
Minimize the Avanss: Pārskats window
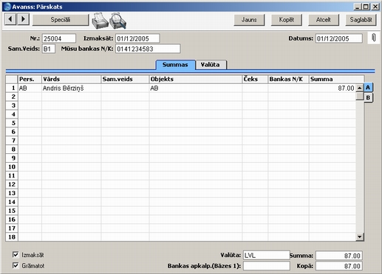(358, 7)
